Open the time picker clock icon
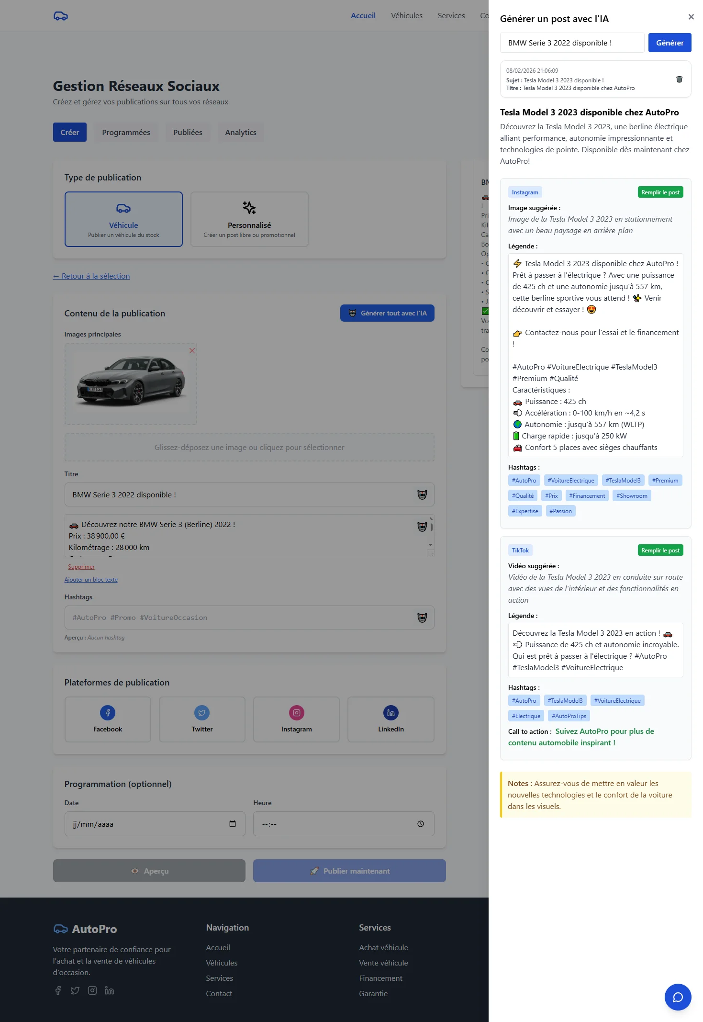Screen dimensions: 703x1022 pyautogui.click(x=421, y=824)
